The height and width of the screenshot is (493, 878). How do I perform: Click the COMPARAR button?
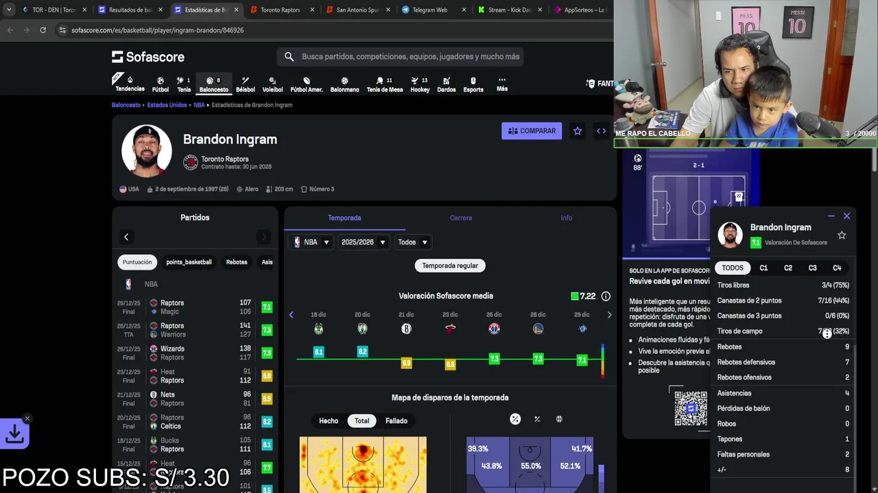[x=532, y=131]
